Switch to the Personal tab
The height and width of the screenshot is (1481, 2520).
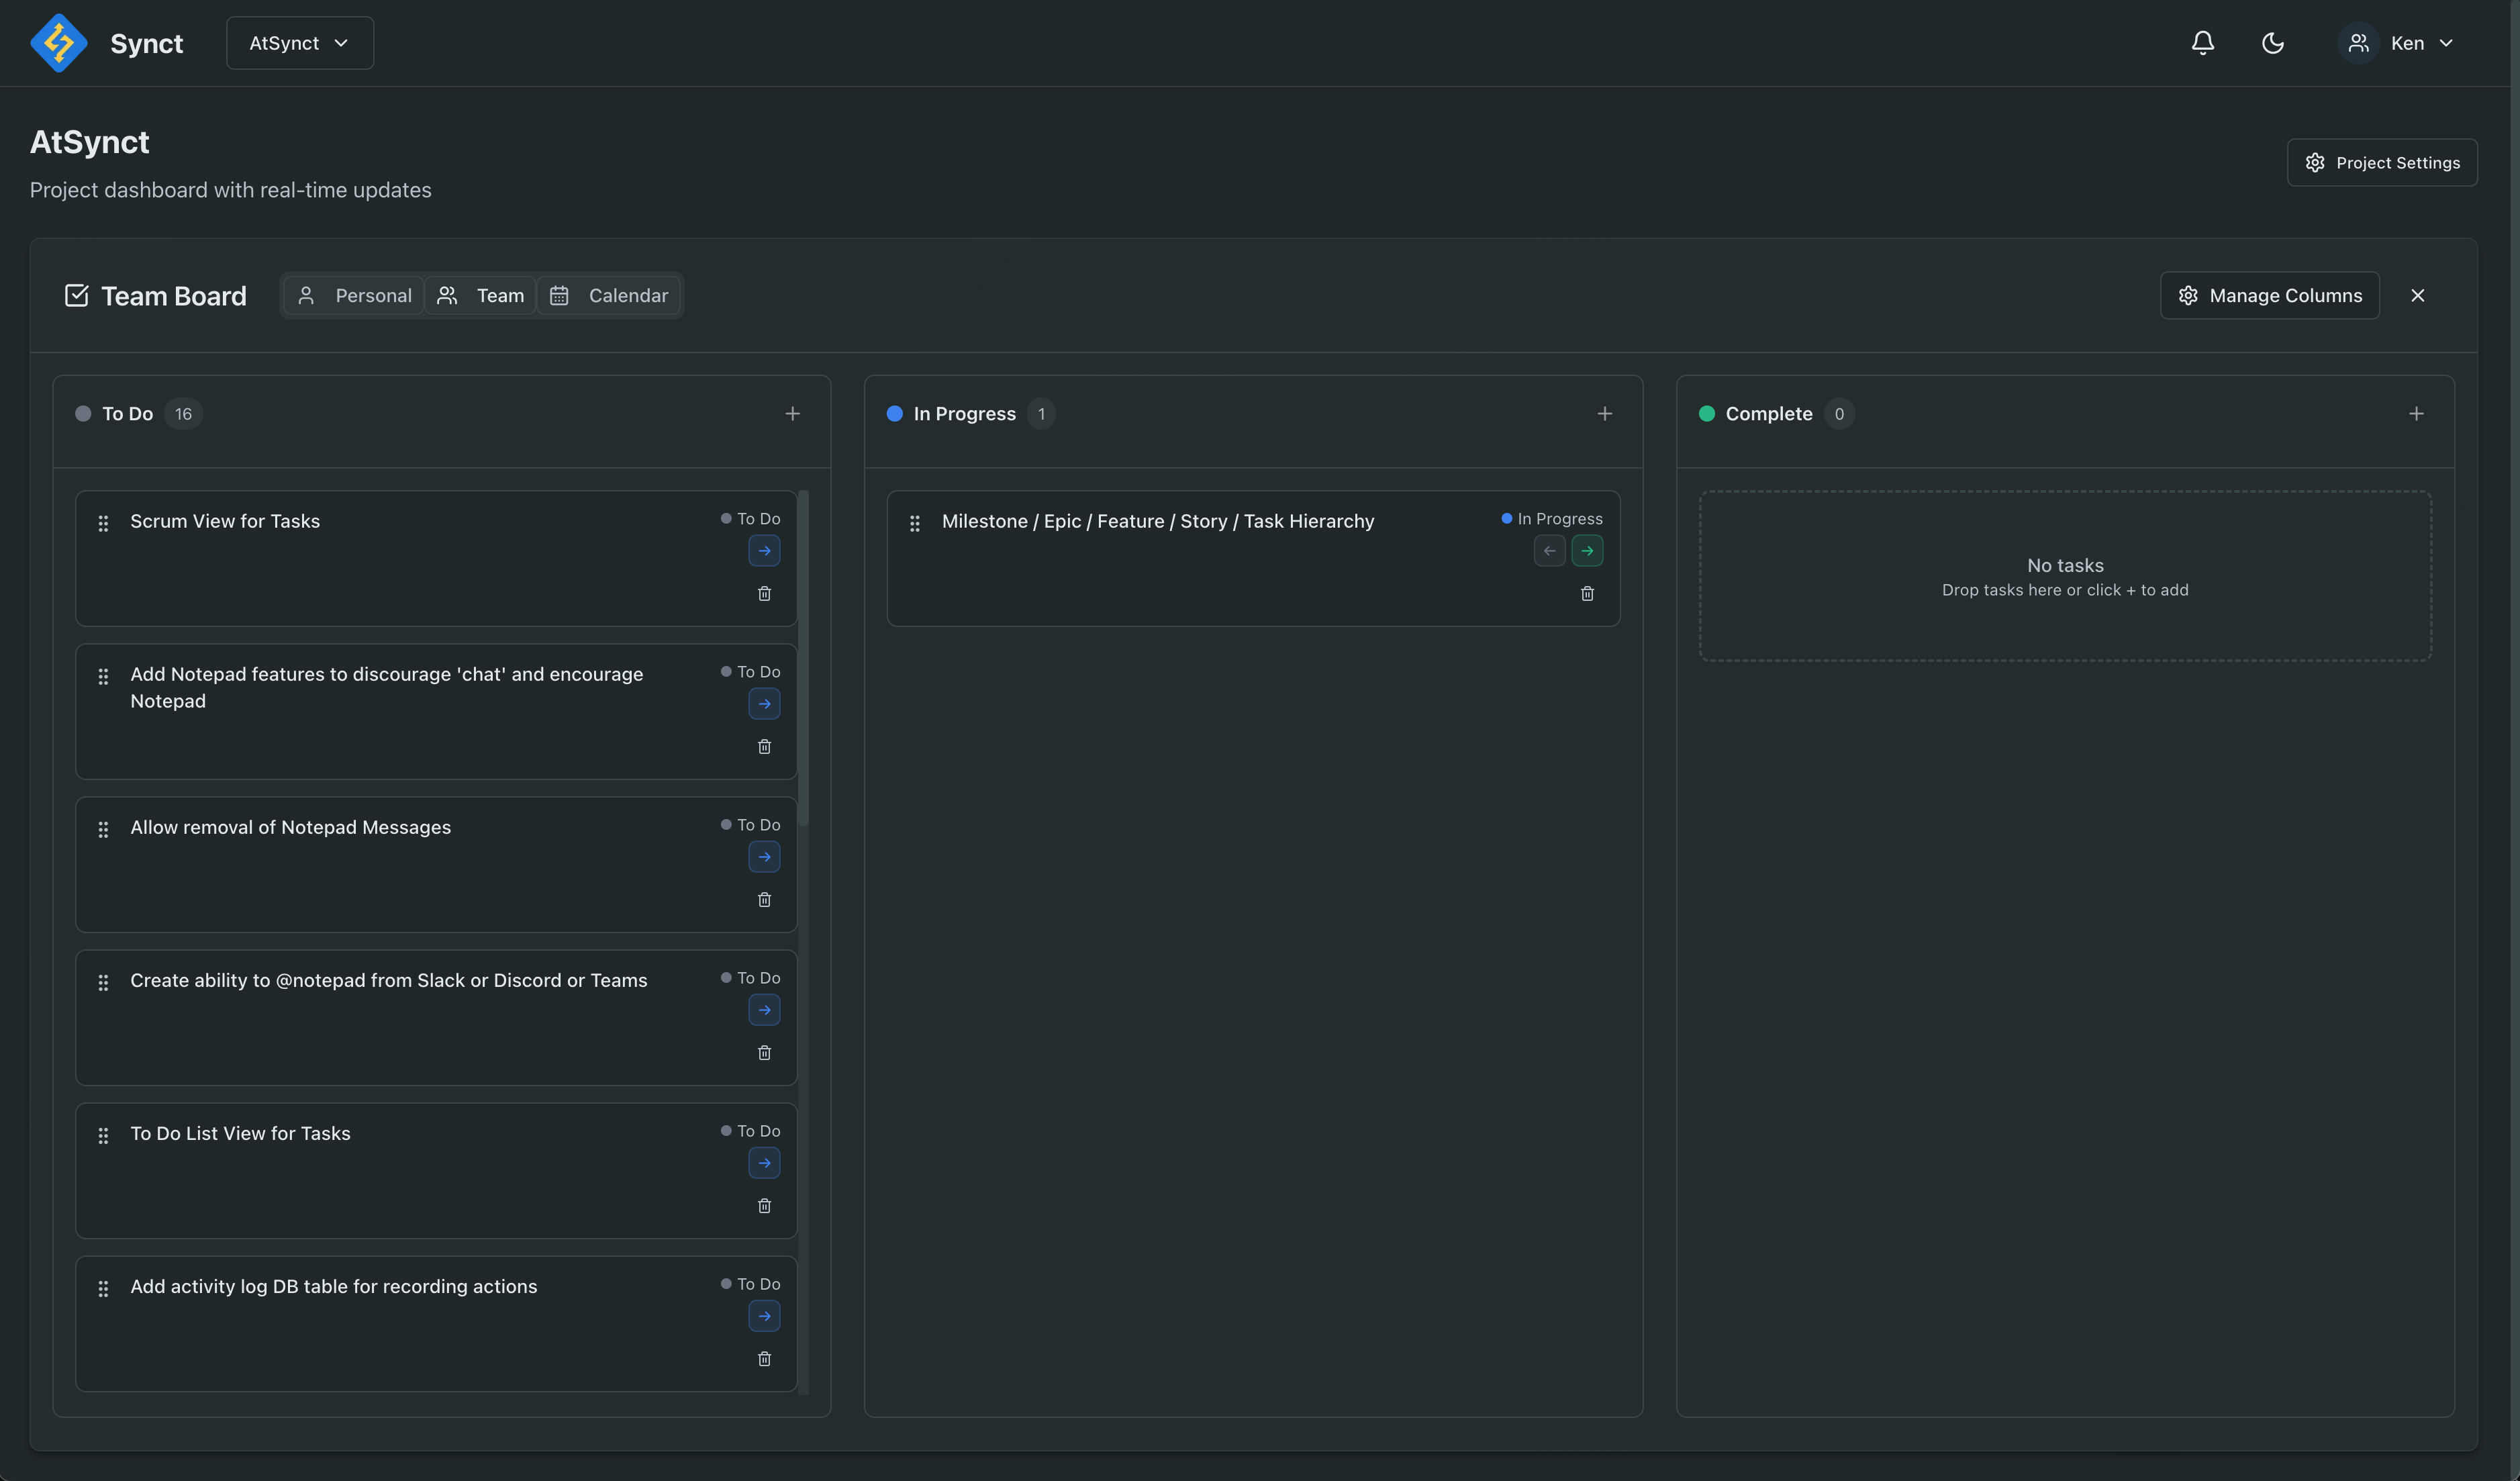pyautogui.click(x=354, y=295)
